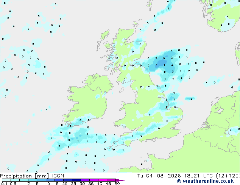Click the legend value 0.1
The image size is (240, 185).
coord(4,183)
